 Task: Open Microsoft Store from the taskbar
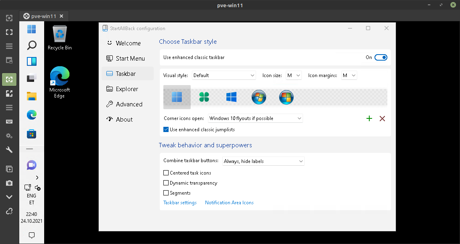click(32, 134)
